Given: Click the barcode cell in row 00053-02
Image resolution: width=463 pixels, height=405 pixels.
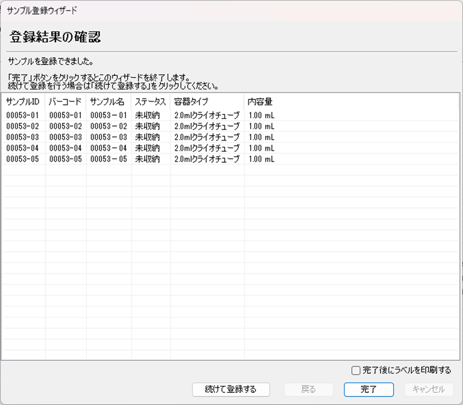Looking at the screenshot, I should click(65, 126).
